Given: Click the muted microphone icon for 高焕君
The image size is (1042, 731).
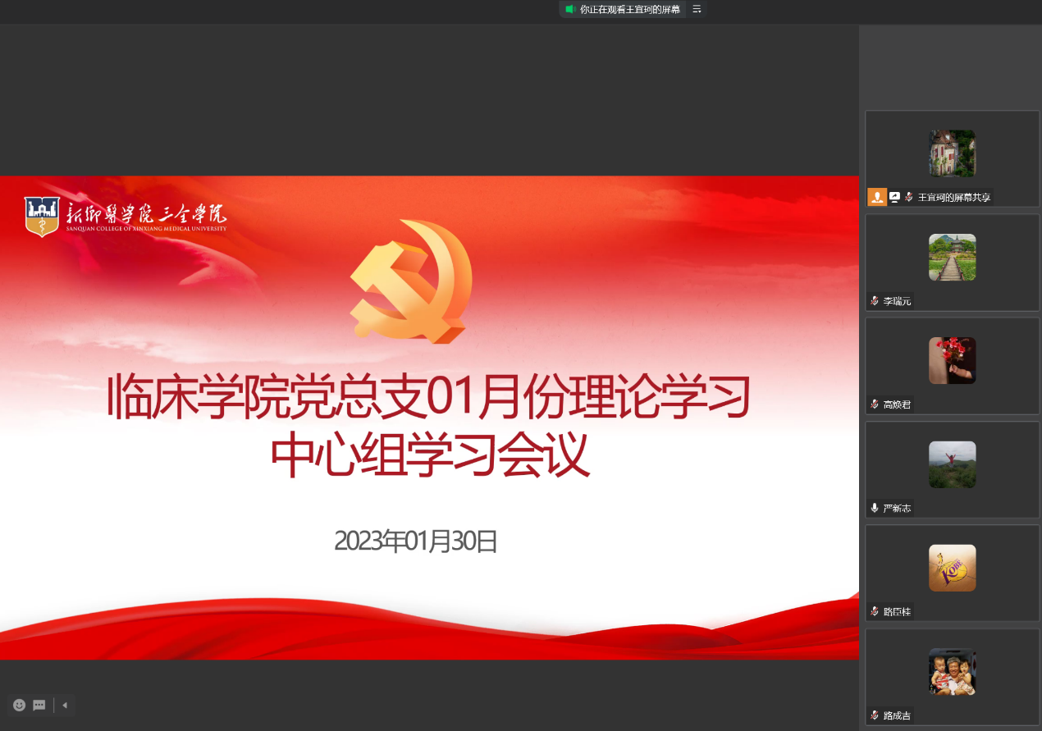Looking at the screenshot, I should (x=875, y=404).
